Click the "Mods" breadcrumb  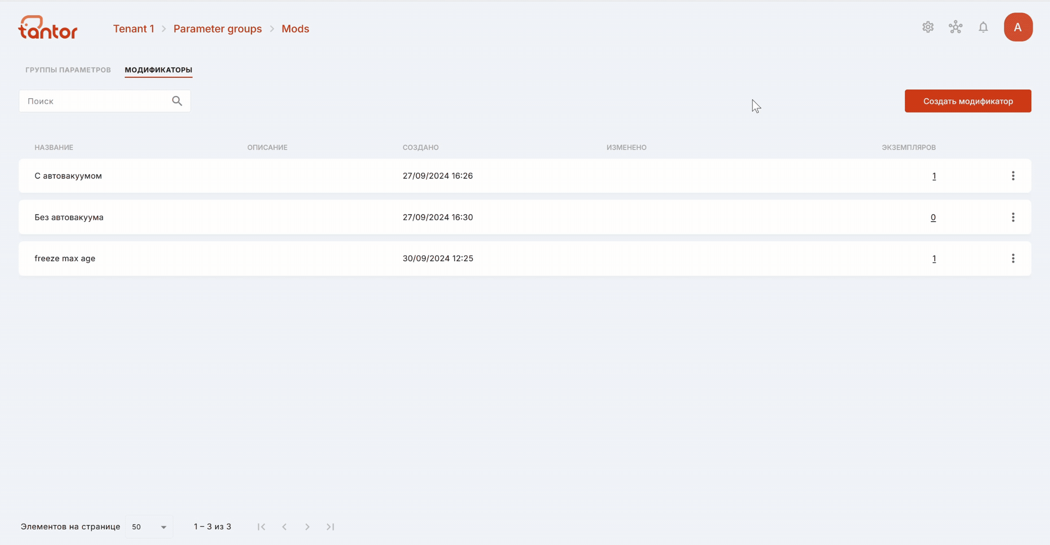point(295,29)
